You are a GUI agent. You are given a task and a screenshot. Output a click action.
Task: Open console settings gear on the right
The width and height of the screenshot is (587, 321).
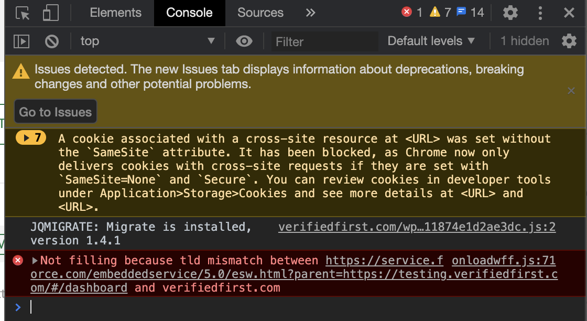(569, 41)
